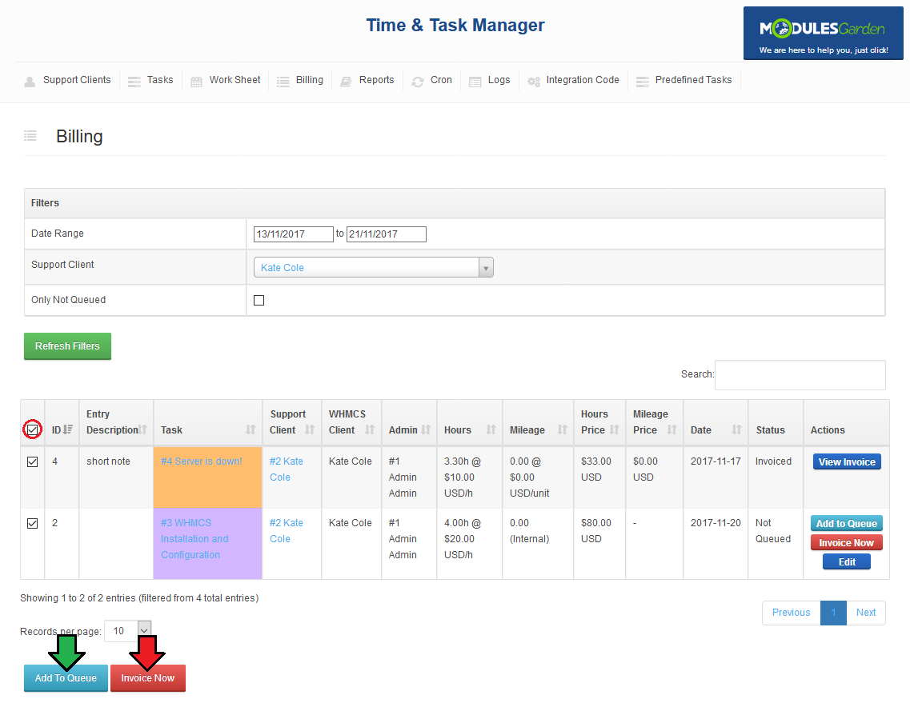The image size is (910, 715).
Task: Go to the Tasks menu item
Action: click(159, 80)
